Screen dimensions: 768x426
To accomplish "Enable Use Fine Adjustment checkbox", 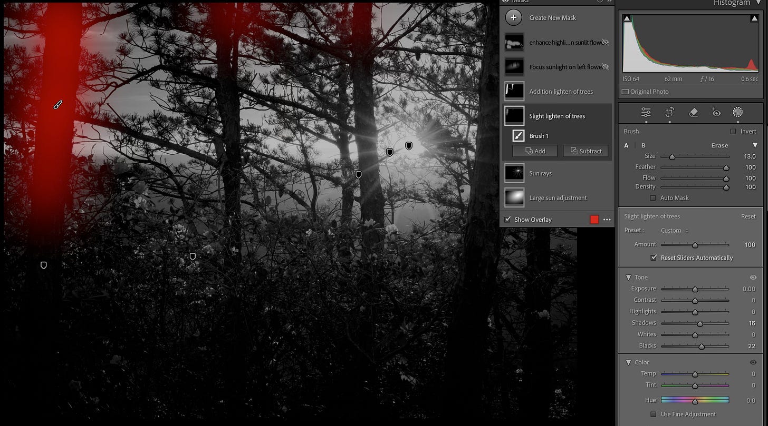I will tap(654, 414).
